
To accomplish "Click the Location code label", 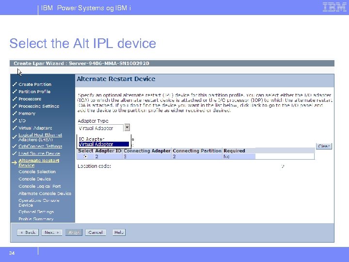I will pyautogui.click(x=94, y=166).
